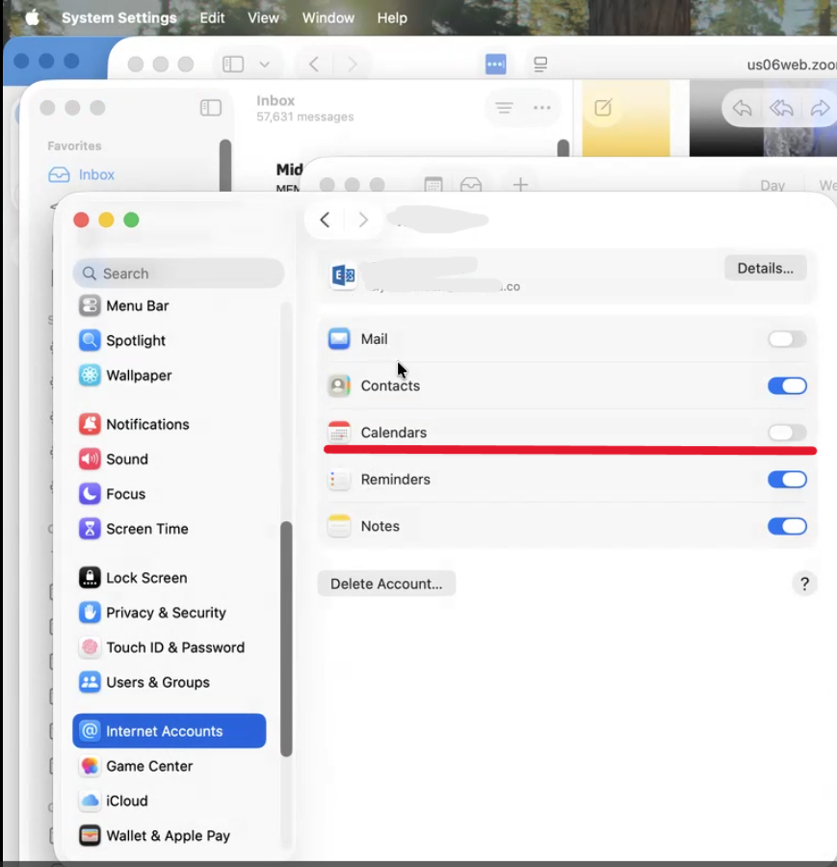Click Safari address bar showing us06web.zoom
The height and width of the screenshot is (867, 837).
pos(791,65)
